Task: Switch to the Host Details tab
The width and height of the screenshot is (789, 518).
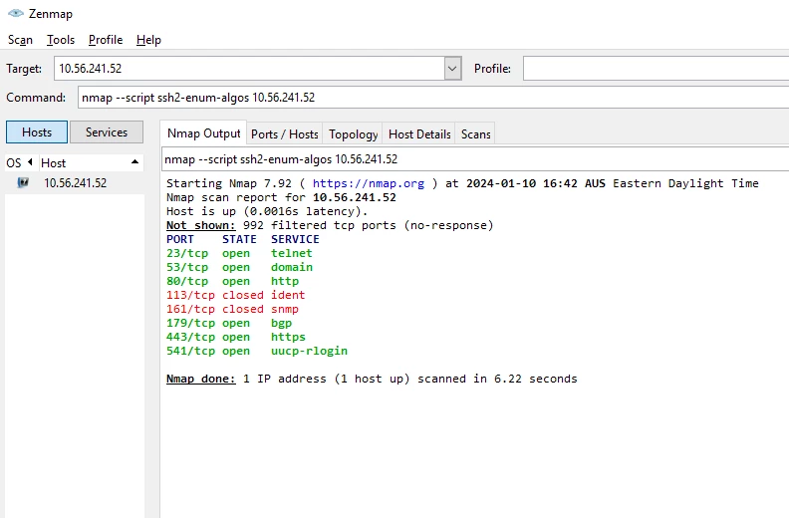Action: (419, 134)
